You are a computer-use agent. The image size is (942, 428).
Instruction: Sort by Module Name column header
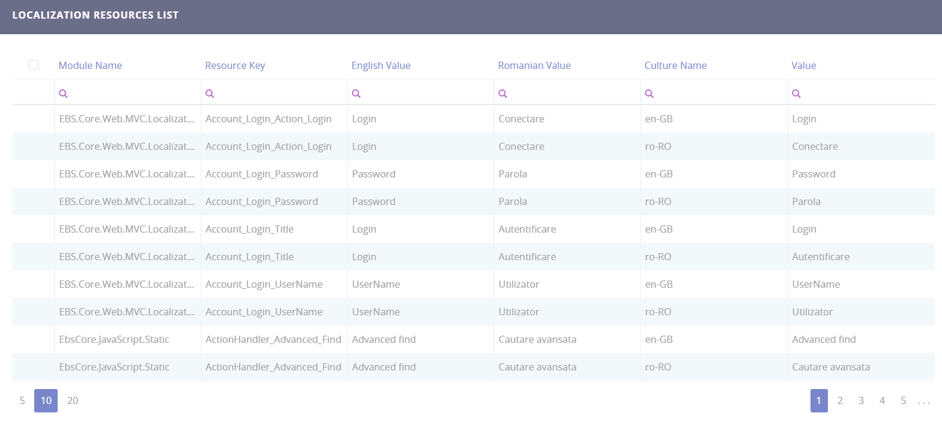pyautogui.click(x=90, y=65)
